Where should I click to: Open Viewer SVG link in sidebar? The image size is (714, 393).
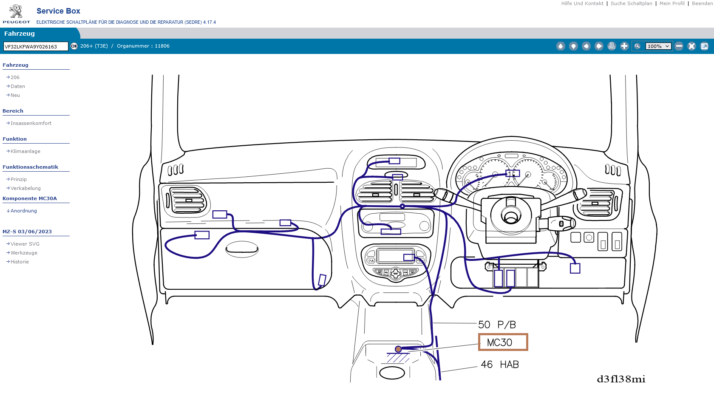[x=25, y=244]
